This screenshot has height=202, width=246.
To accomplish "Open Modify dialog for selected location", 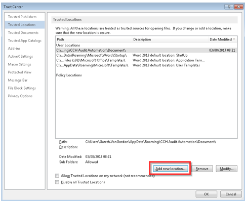I will [x=227, y=169].
